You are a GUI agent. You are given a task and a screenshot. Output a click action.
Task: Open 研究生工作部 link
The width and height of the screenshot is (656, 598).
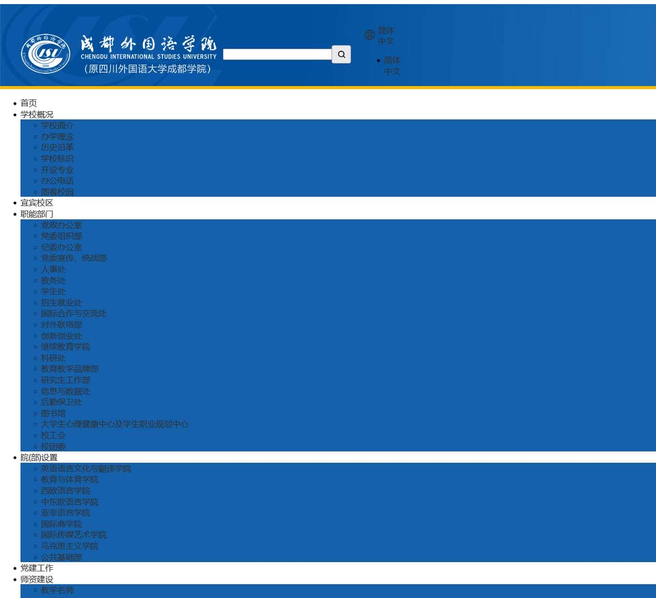point(66,380)
